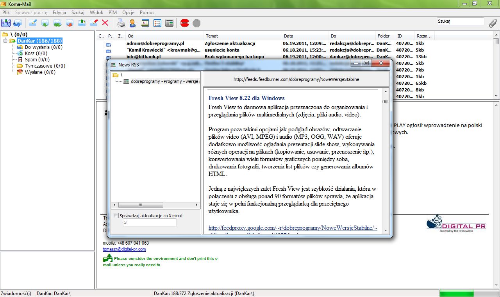Viewport: 500px width, 297px height.
Task: Click the Digital PR logo image
Action: click(x=456, y=224)
